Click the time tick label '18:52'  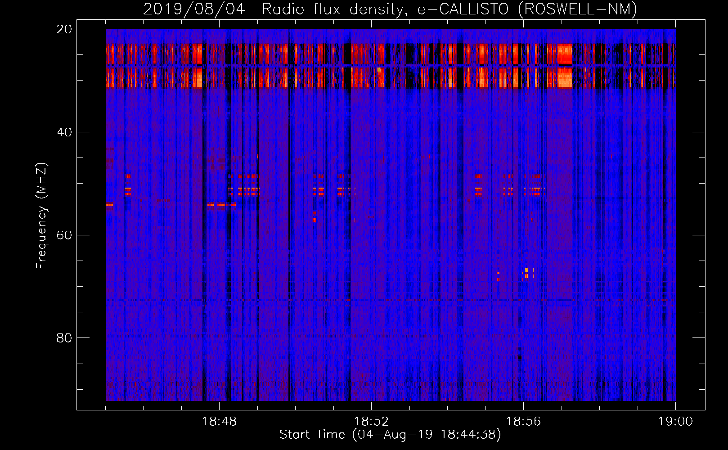371,422
